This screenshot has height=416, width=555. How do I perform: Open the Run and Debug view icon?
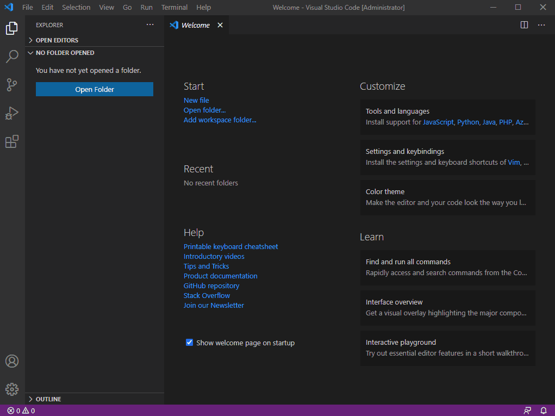point(11,113)
